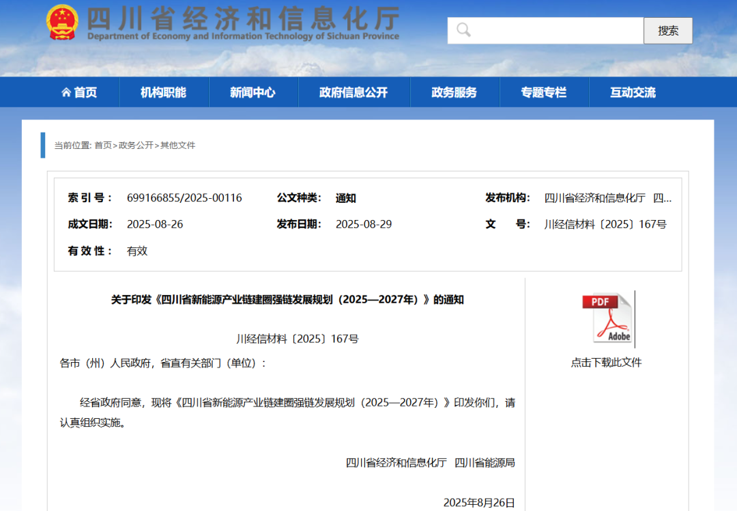Click the bold notice title heading

(x=287, y=300)
